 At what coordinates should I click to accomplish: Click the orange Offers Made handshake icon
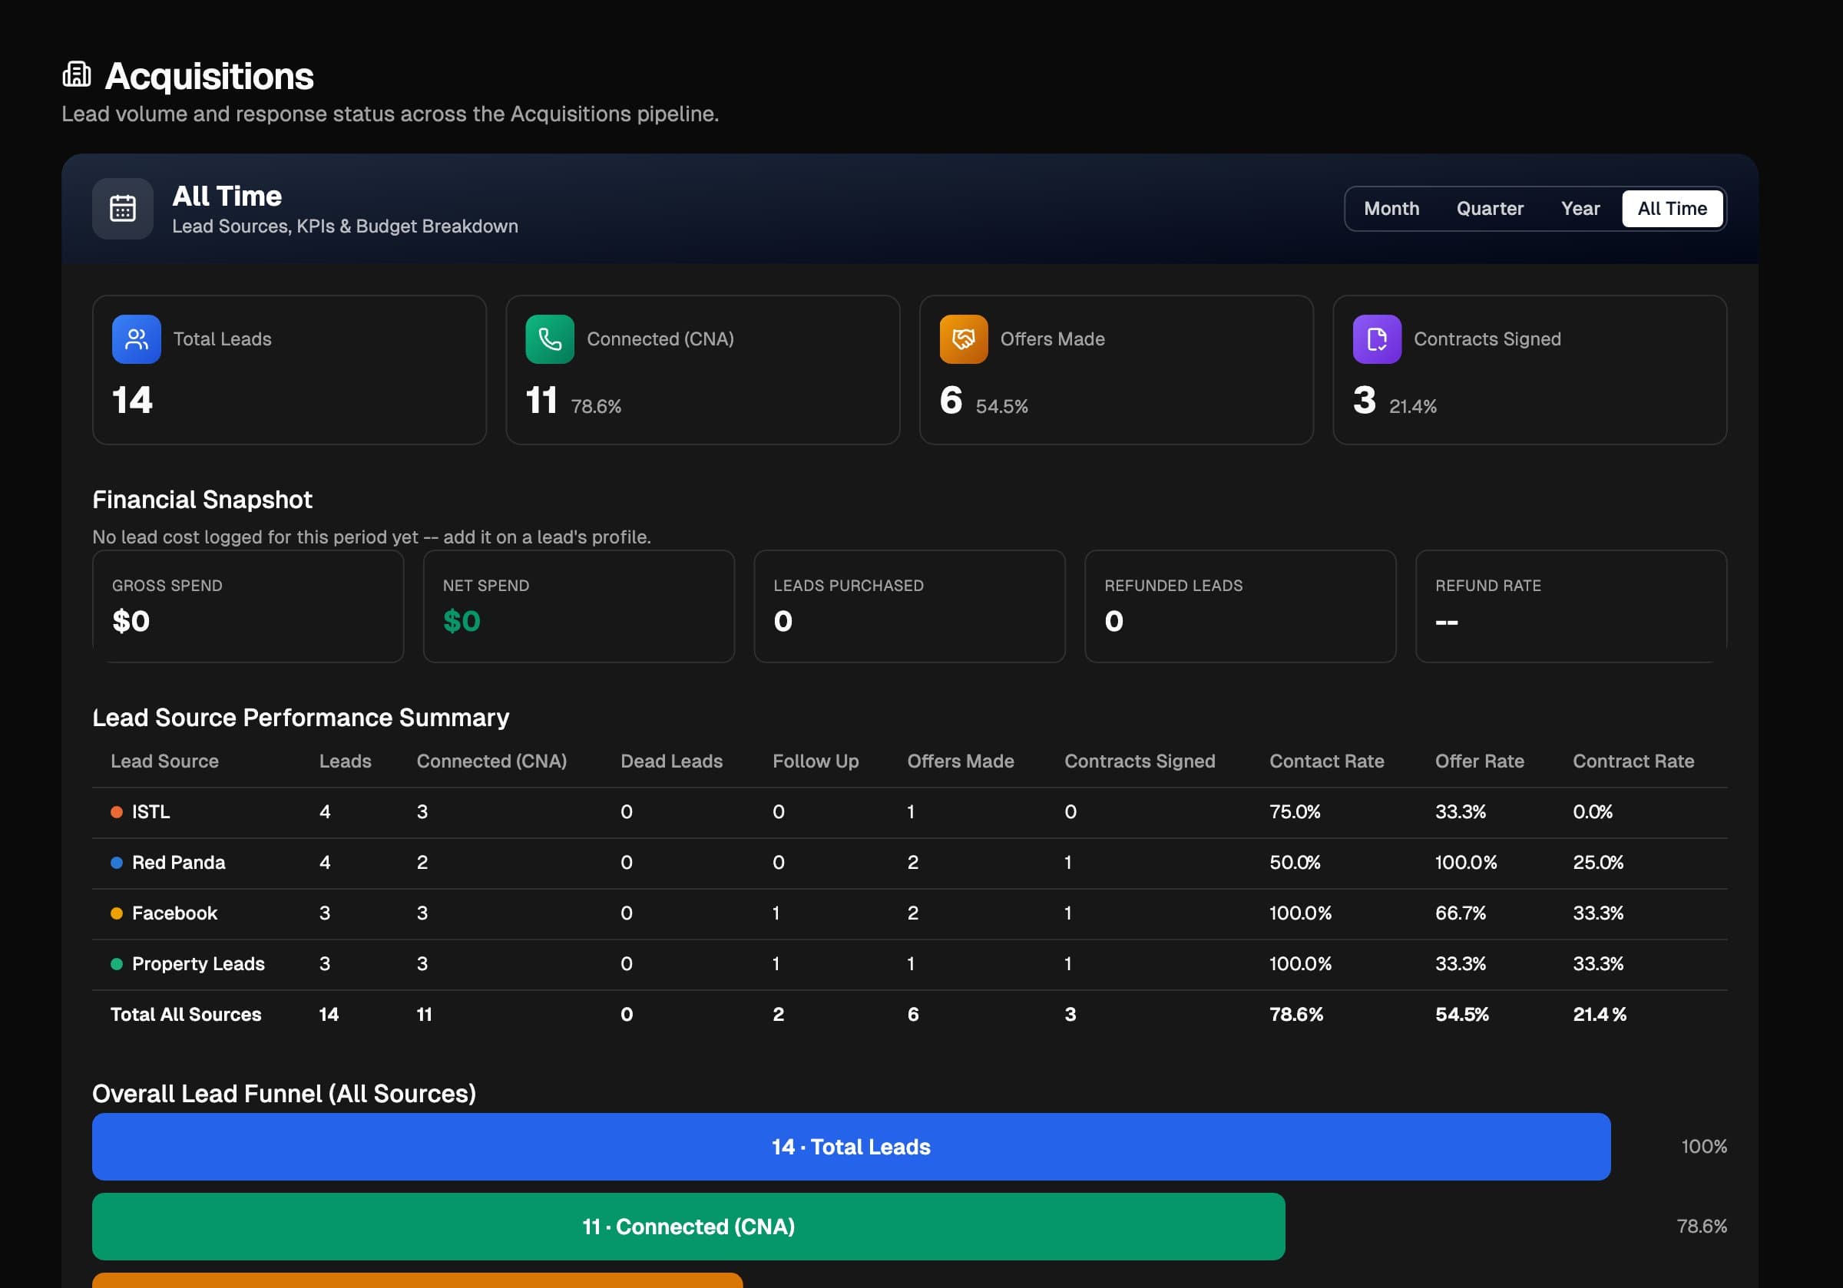click(963, 339)
